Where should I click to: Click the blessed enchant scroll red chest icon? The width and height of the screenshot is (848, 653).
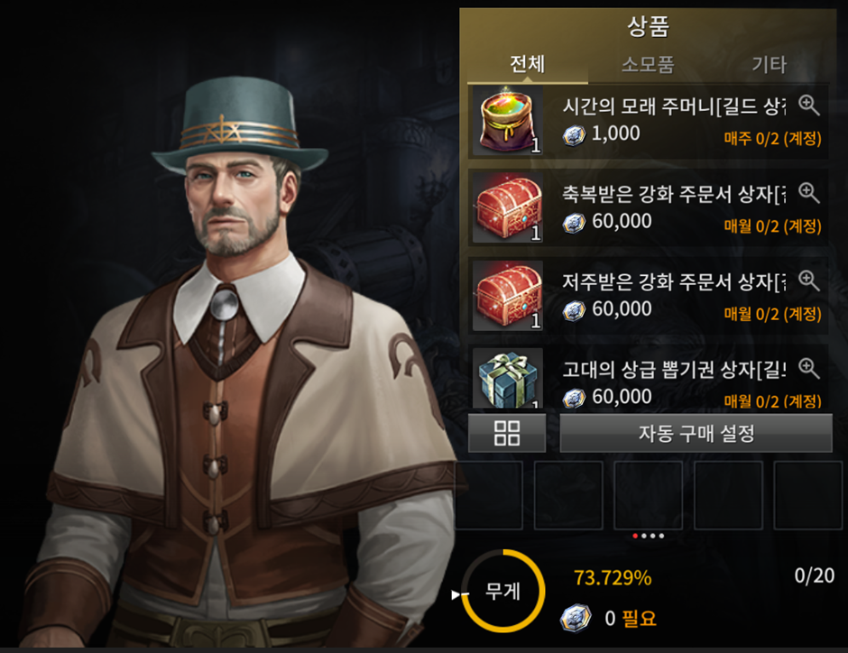click(x=508, y=208)
